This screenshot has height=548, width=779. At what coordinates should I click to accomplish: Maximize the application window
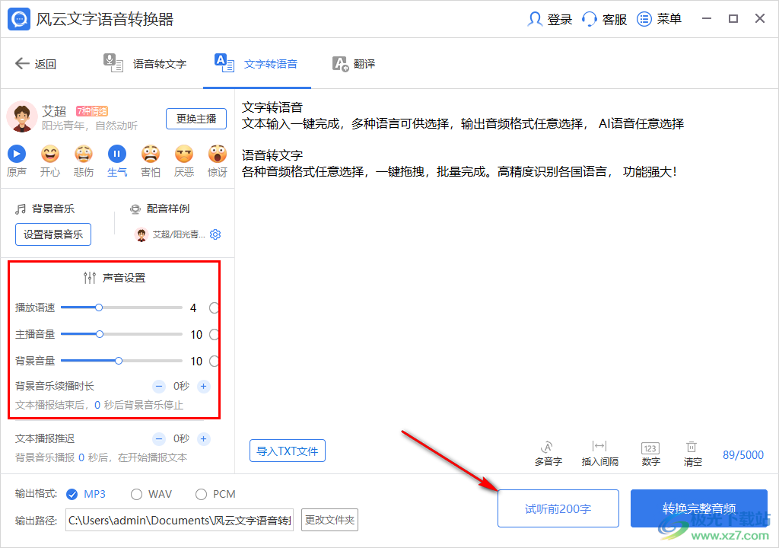click(733, 19)
